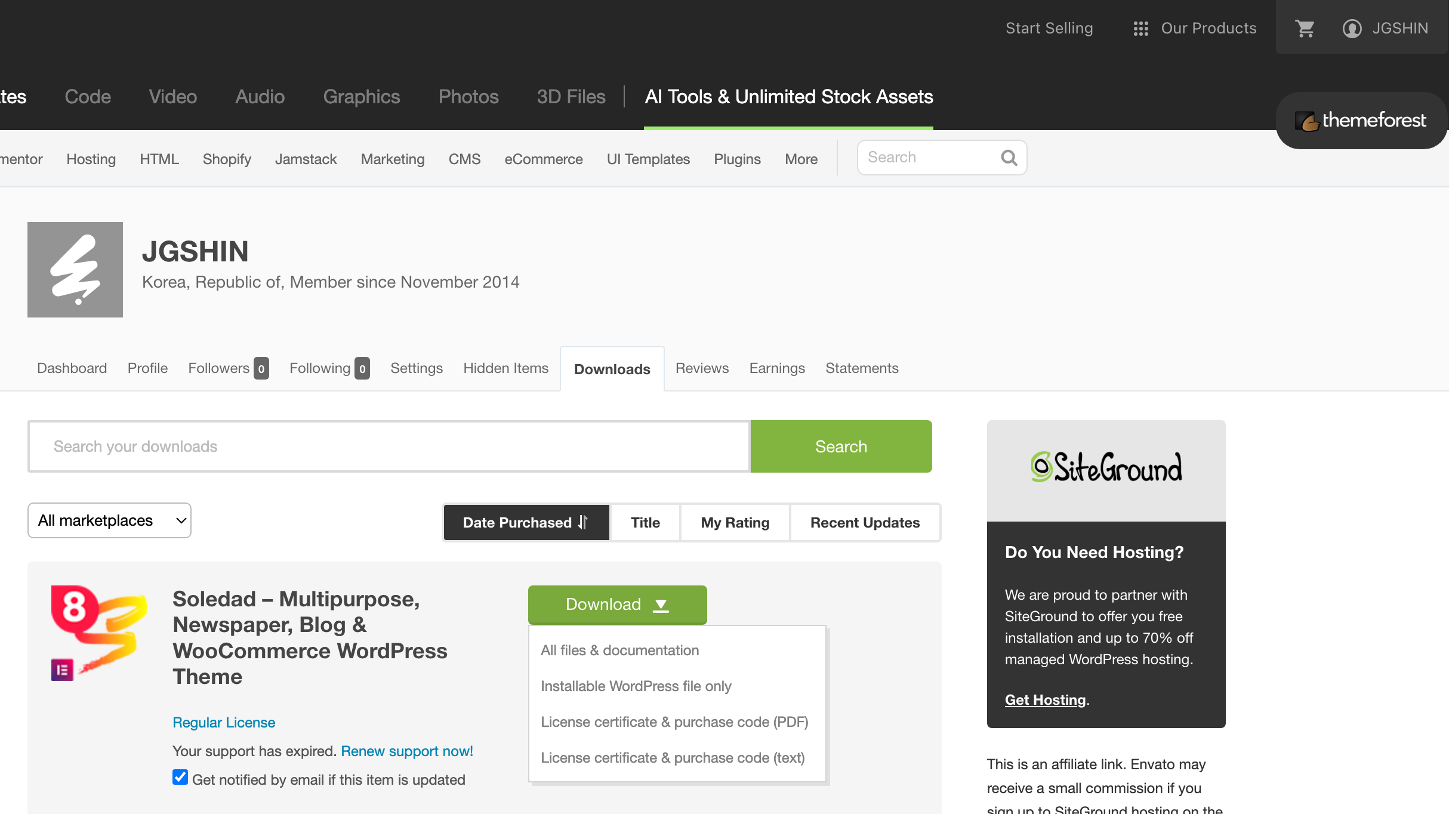Open the All marketplaces dropdown
The width and height of the screenshot is (1449, 814).
coord(110,520)
